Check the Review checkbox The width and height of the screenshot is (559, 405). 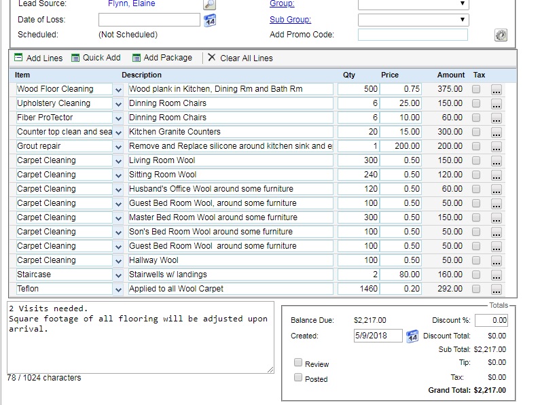[x=298, y=363]
